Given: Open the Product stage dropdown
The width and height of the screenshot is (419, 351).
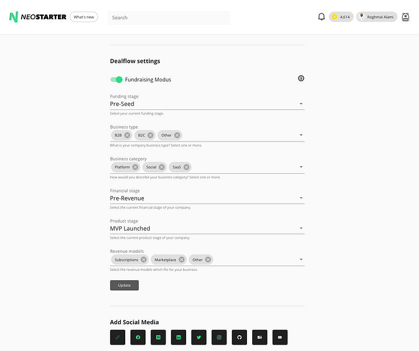Looking at the screenshot, I should (x=207, y=228).
